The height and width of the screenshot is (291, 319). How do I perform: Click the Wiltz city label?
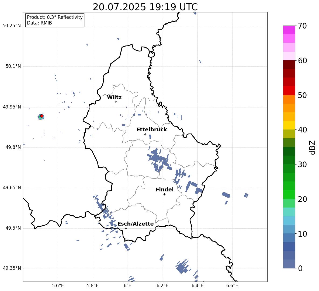click(x=114, y=97)
